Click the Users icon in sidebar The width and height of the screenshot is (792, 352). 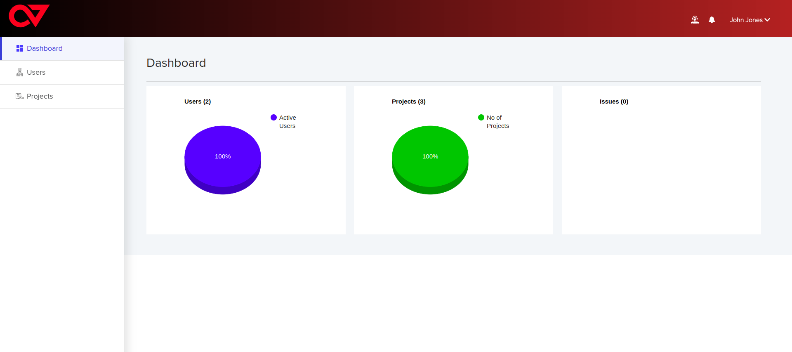pos(20,72)
